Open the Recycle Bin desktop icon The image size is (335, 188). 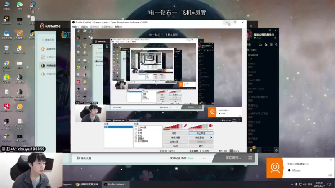point(7,50)
